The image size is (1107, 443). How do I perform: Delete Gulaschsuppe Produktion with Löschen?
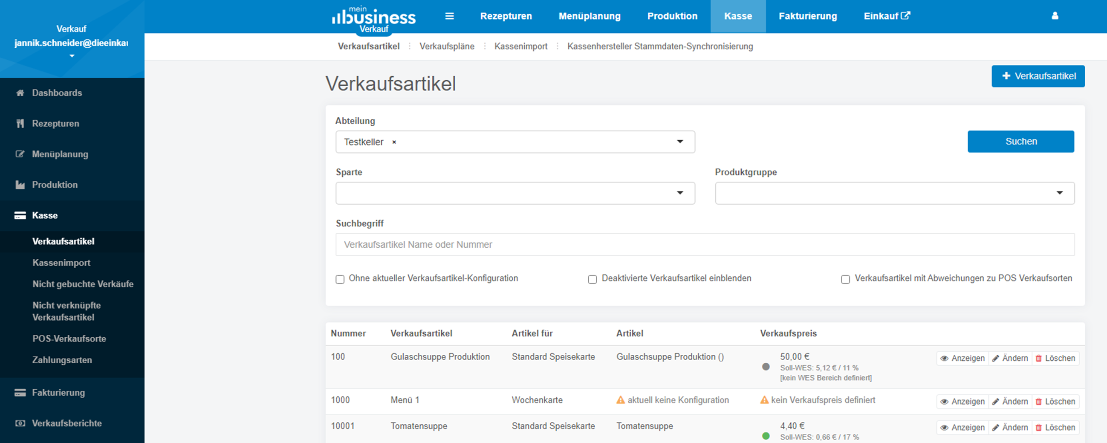tap(1055, 358)
